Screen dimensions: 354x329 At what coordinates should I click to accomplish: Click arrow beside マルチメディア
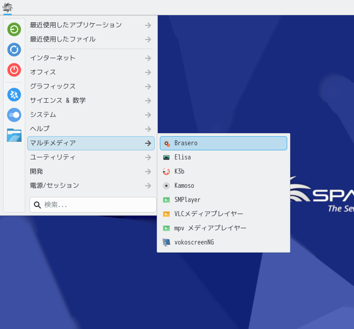(148, 143)
